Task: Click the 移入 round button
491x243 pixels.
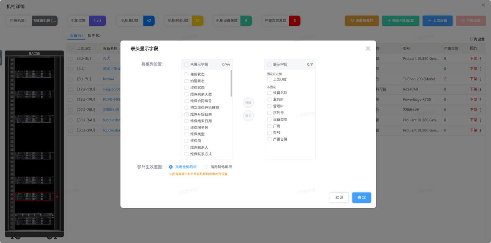Action: pyautogui.click(x=248, y=116)
